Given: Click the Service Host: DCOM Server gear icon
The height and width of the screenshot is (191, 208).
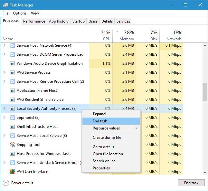Looking at the screenshot, I should coord(12,54).
